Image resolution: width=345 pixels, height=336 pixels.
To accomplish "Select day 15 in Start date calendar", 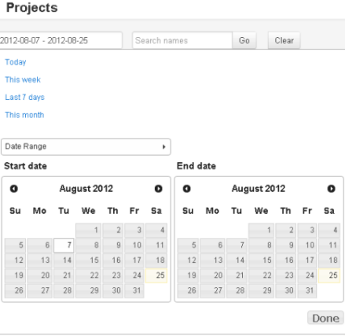I will point(89,260).
